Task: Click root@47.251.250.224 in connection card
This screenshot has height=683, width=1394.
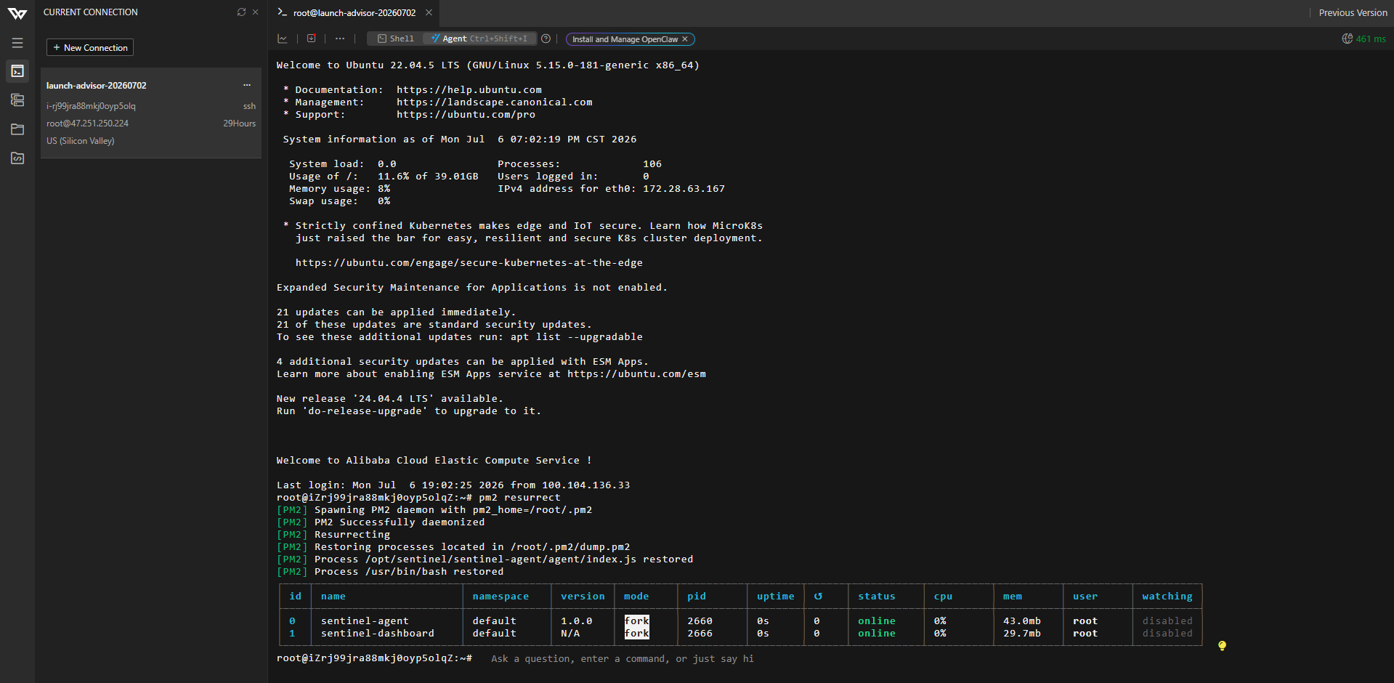Action: pyautogui.click(x=88, y=124)
